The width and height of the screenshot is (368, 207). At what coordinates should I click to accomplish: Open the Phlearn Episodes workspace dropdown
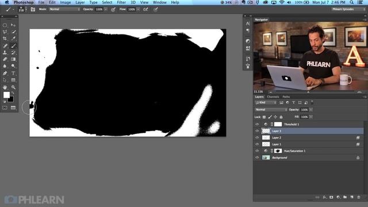click(348, 9)
